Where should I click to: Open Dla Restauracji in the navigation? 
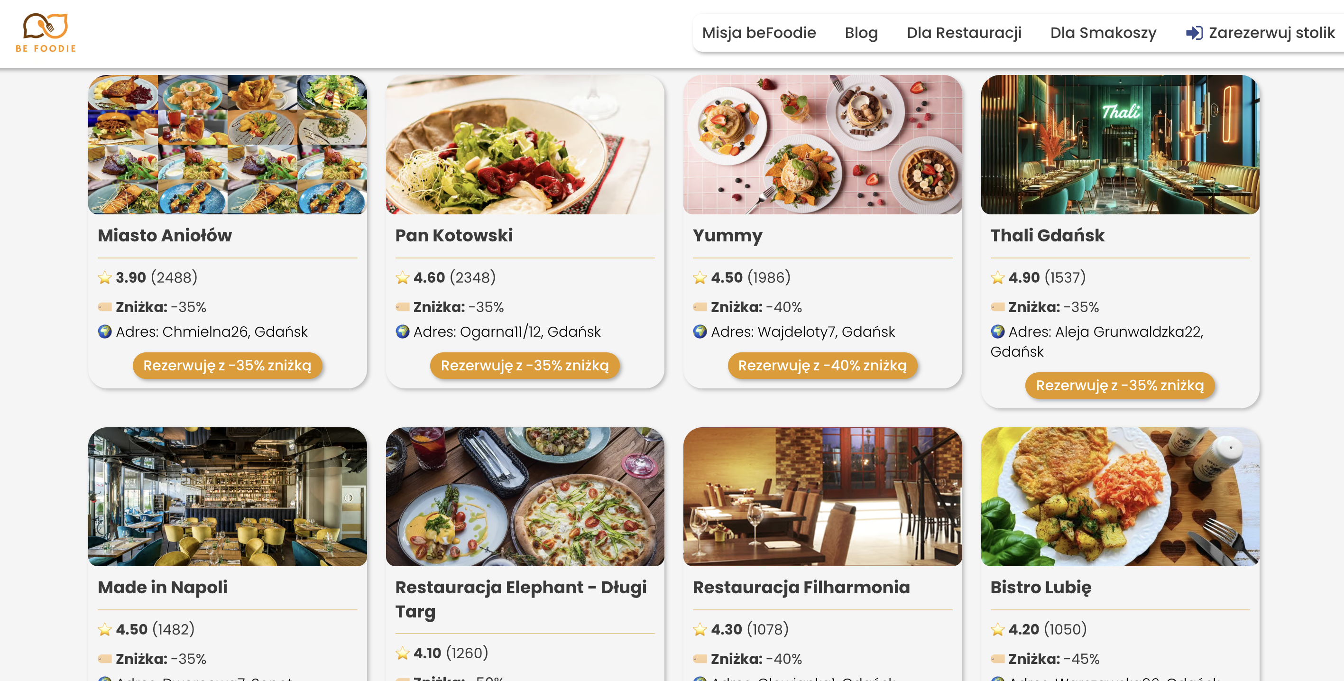pyautogui.click(x=964, y=33)
